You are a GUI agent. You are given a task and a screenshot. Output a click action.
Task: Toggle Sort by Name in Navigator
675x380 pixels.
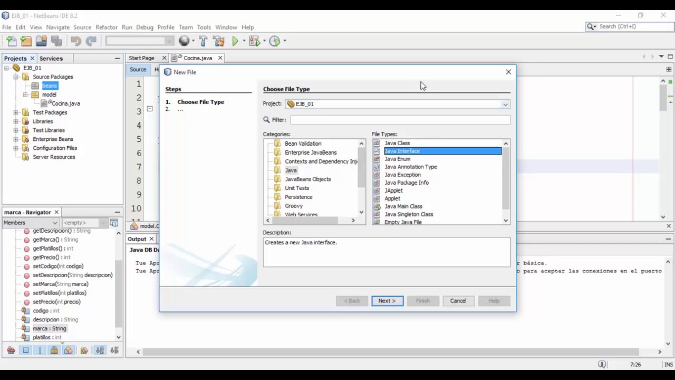(x=100, y=350)
